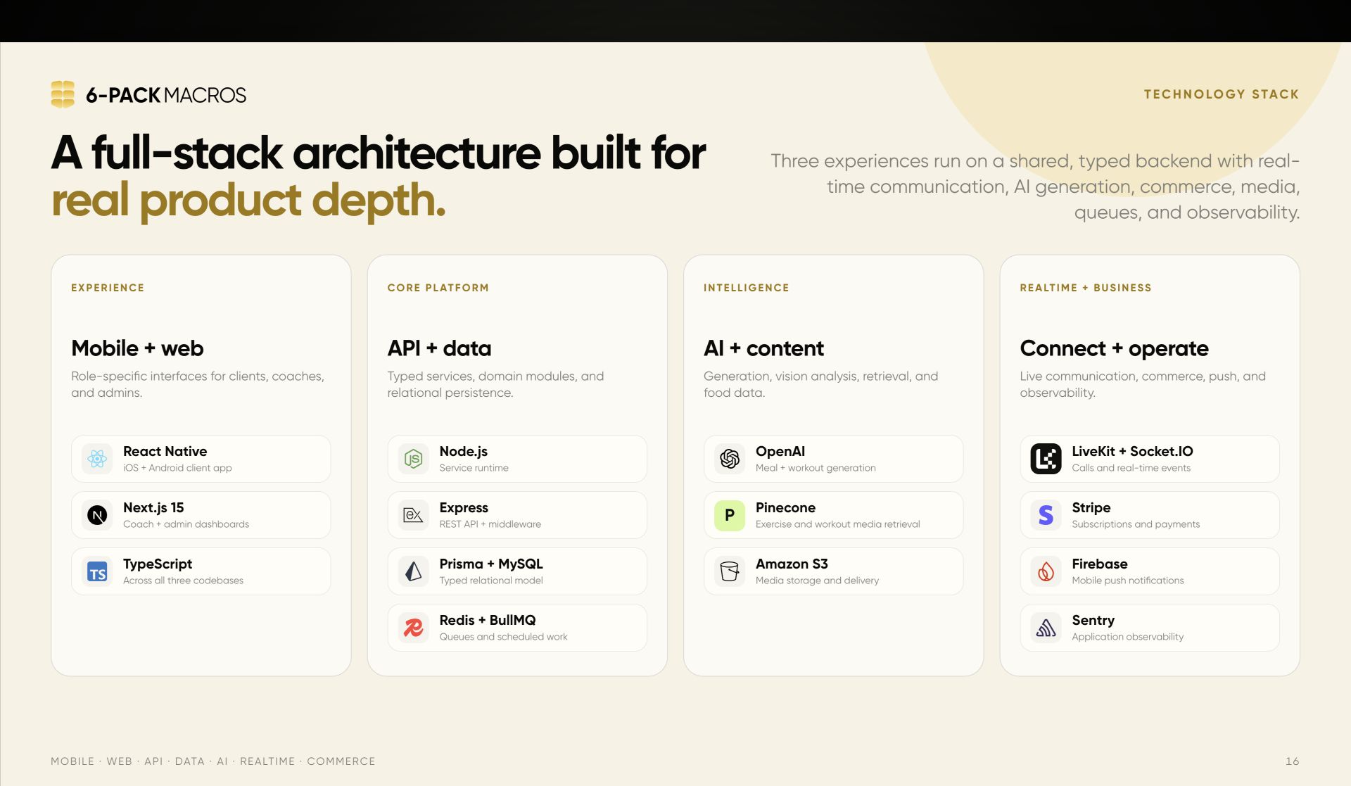Click the Redis red logo icon

click(x=413, y=628)
